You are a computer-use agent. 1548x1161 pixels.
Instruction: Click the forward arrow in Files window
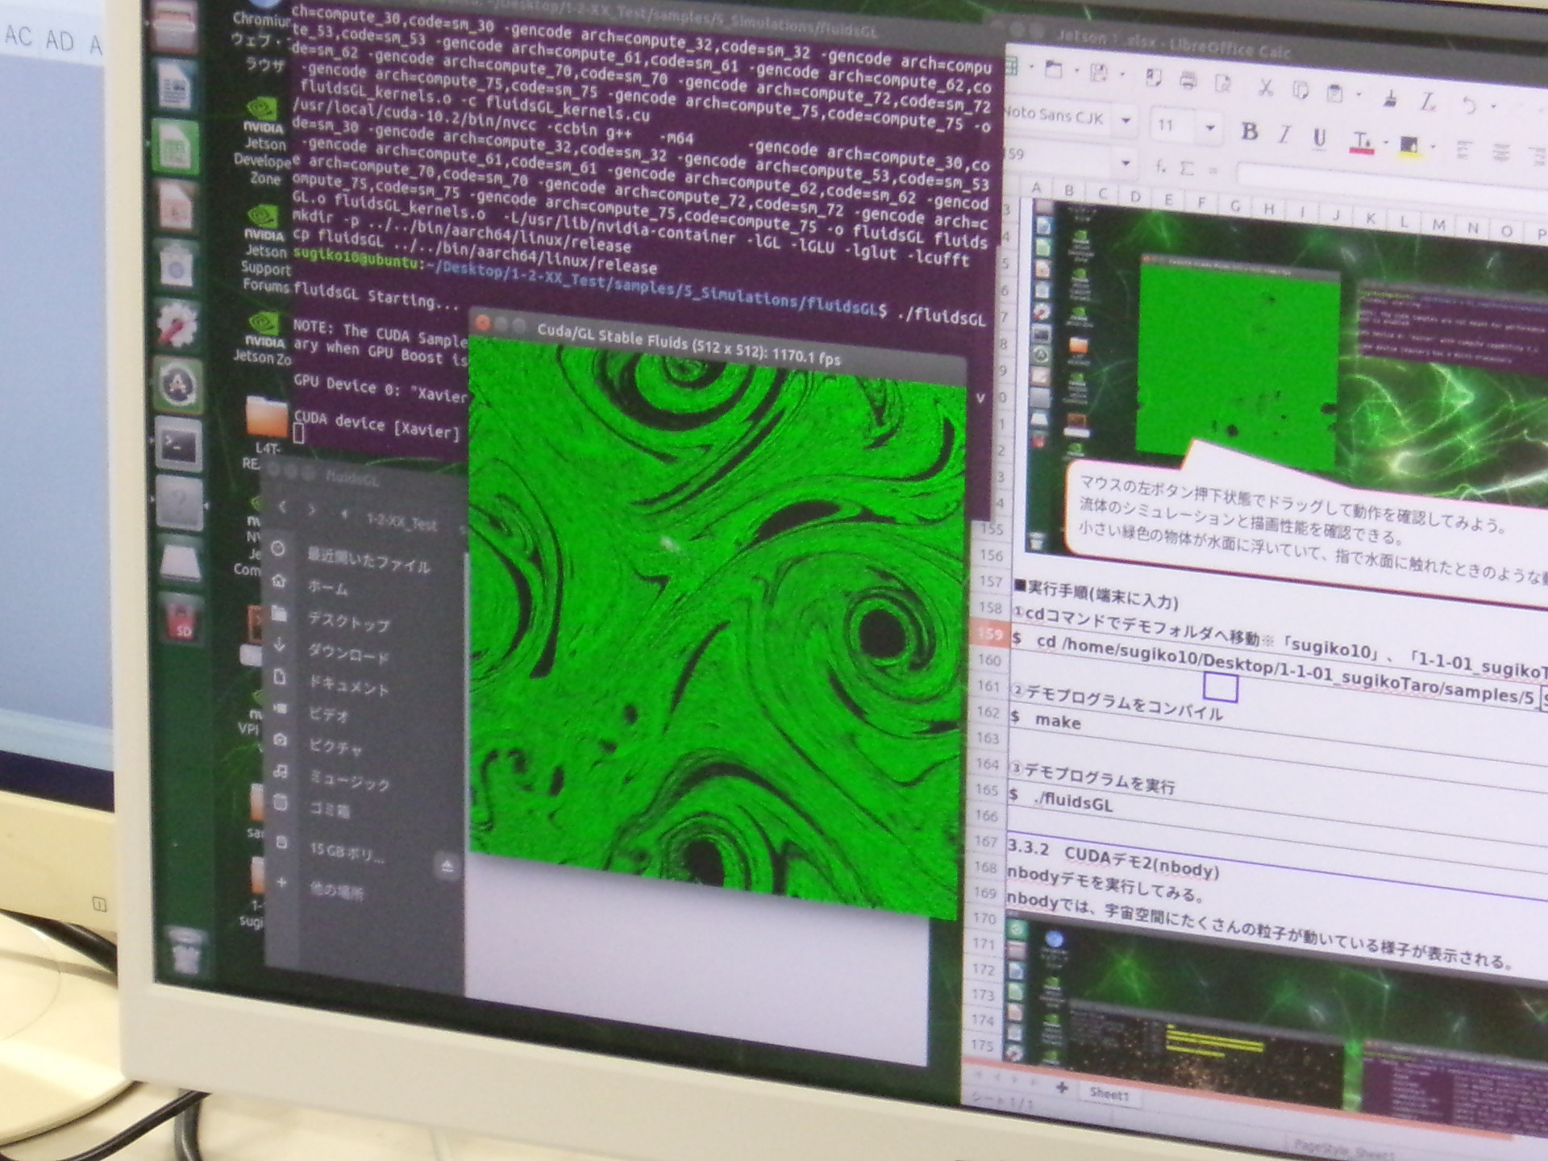pos(312,510)
